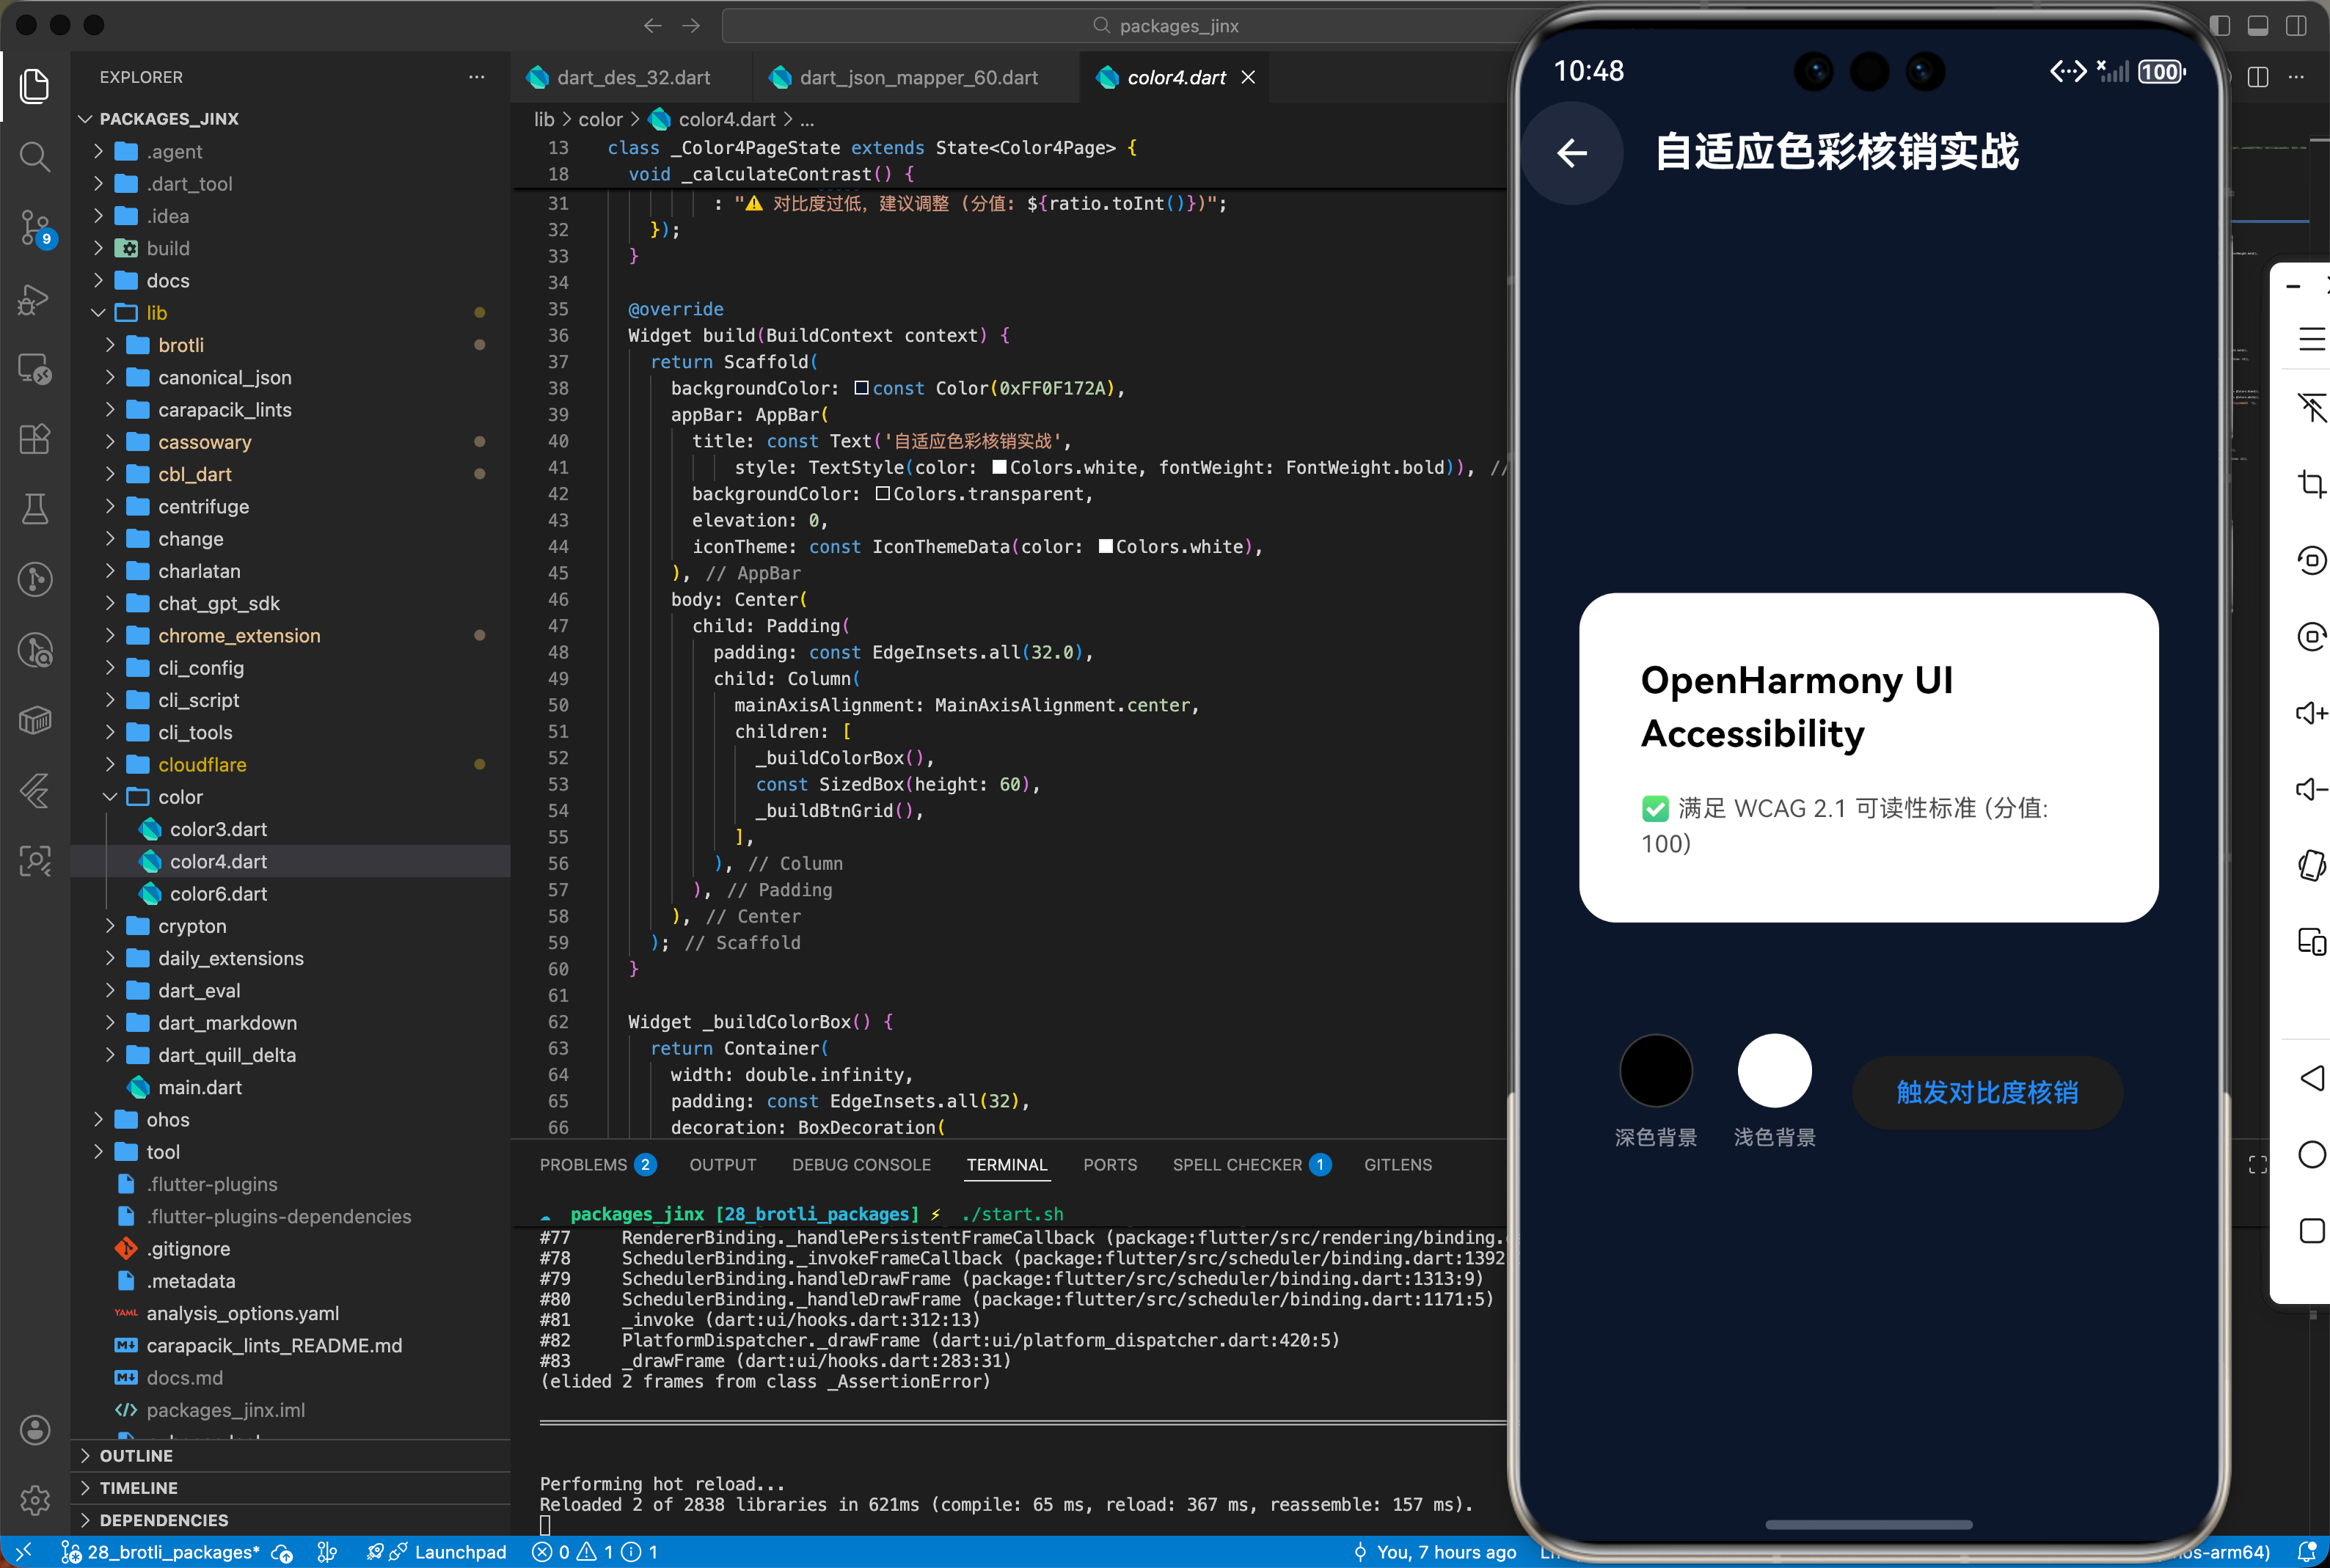Open the Flutter sidebar icon
The image size is (2330, 1568).
[x=35, y=791]
